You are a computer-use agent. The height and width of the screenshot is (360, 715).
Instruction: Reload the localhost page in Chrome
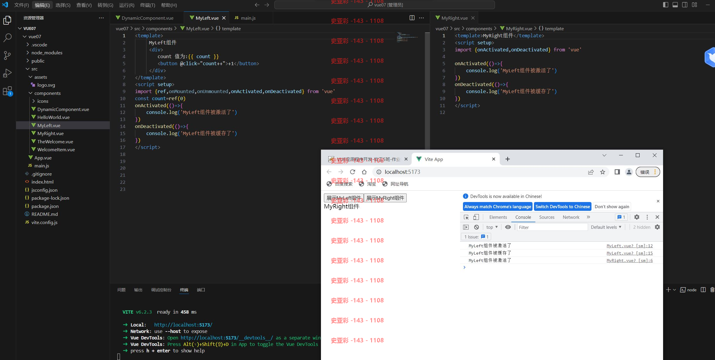[x=353, y=172]
